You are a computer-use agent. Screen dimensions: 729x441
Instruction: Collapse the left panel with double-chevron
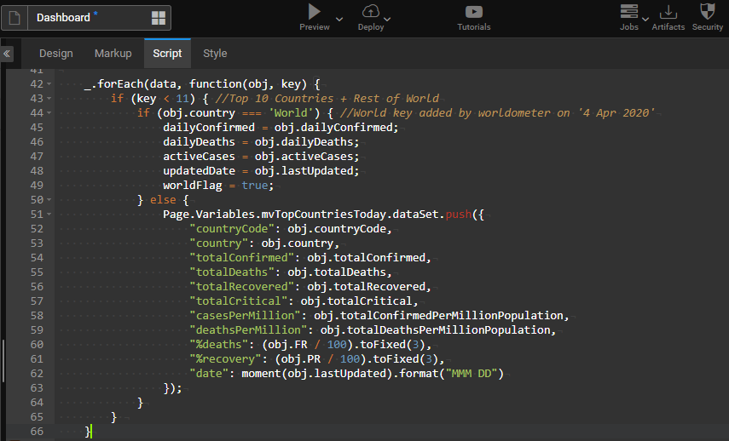pyautogui.click(x=8, y=54)
